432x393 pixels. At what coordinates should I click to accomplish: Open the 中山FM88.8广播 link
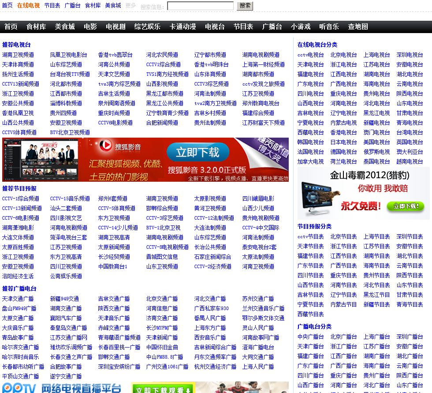pos(165,357)
